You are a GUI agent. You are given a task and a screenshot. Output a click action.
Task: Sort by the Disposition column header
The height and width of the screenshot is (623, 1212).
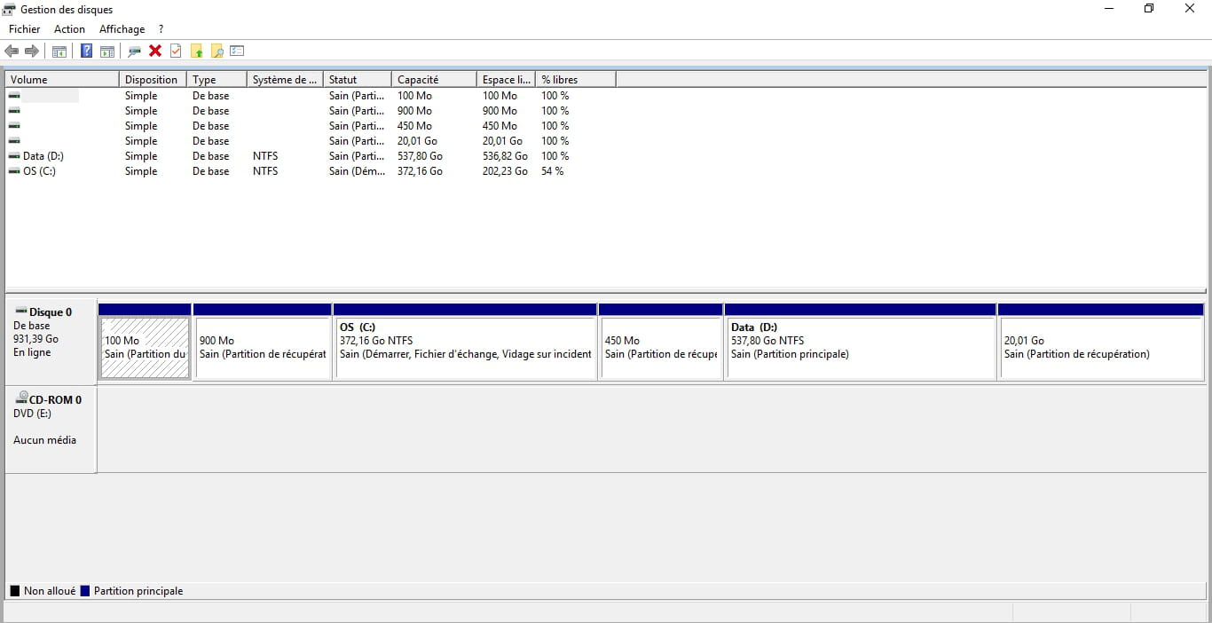pyautogui.click(x=153, y=80)
